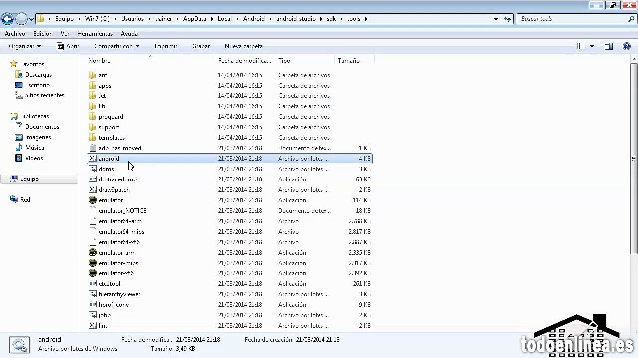Open the recent pages dropdown arrow
Screen dimensions: 638x358
click(x=31, y=19)
